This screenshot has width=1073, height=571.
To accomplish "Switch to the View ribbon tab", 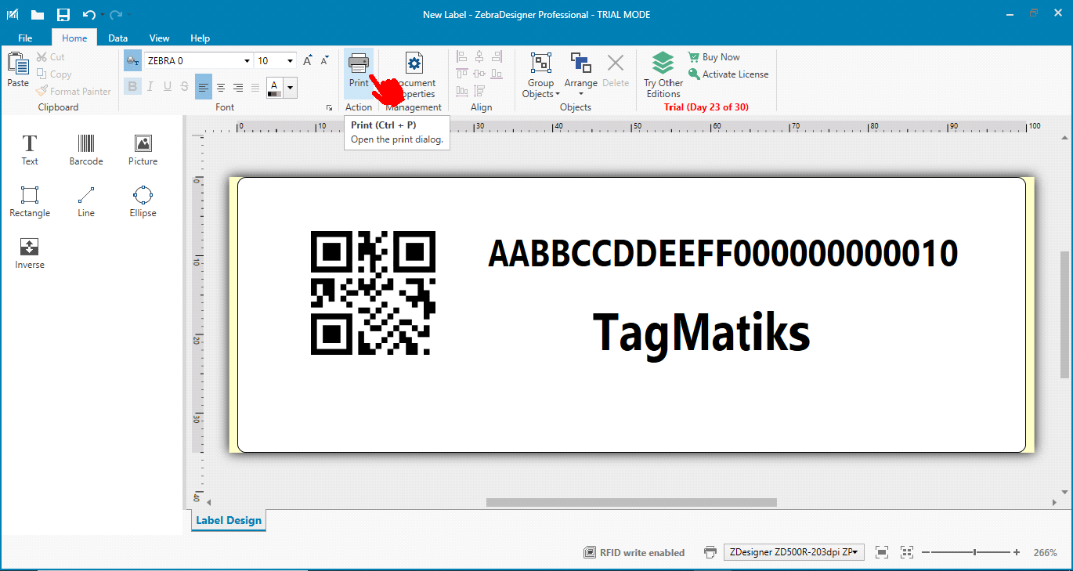I will pyautogui.click(x=159, y=38).
